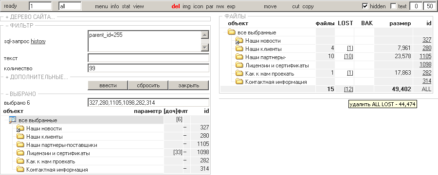Click the [6] child count of 'все выбранные'
Screen dimensions: 438x175
179,120
